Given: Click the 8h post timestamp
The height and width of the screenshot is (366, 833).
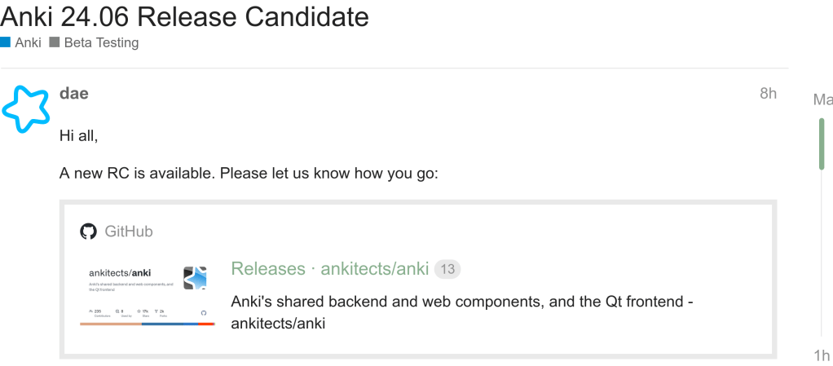Looking at the screenshot, I should [768, 93].
